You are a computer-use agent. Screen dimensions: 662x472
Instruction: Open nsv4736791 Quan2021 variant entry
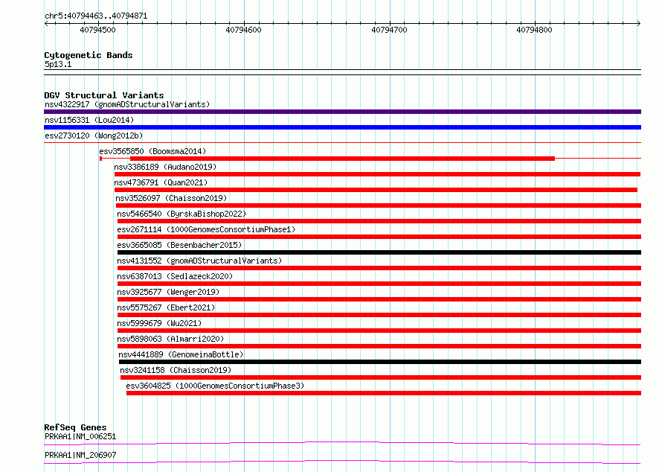pos(161,182)
